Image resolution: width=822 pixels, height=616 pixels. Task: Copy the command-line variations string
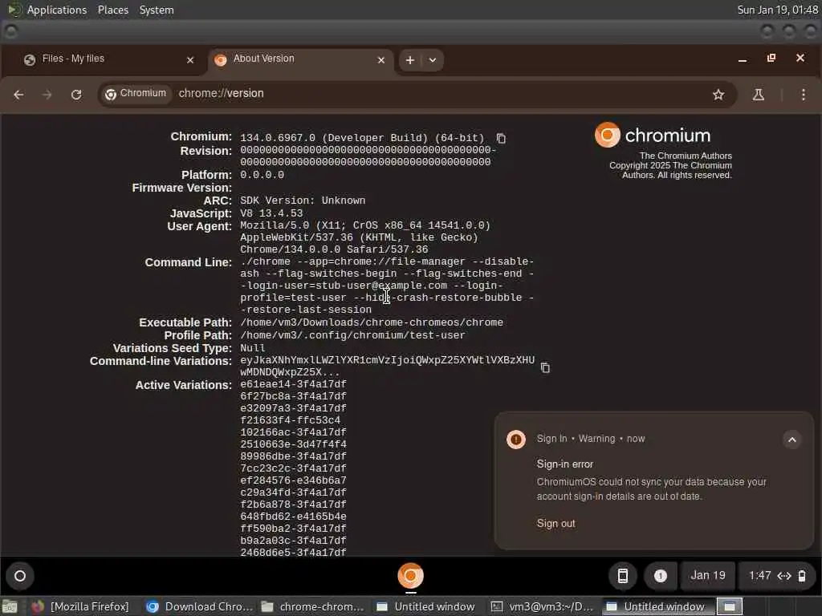pyautogui.click(x=545, y=367)
